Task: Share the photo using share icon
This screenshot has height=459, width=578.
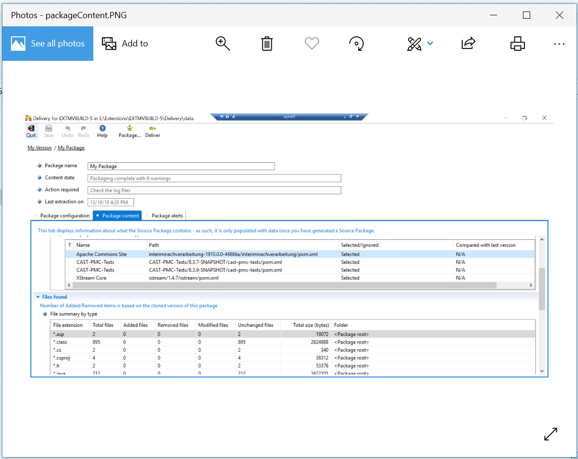Action: [468, 44]
